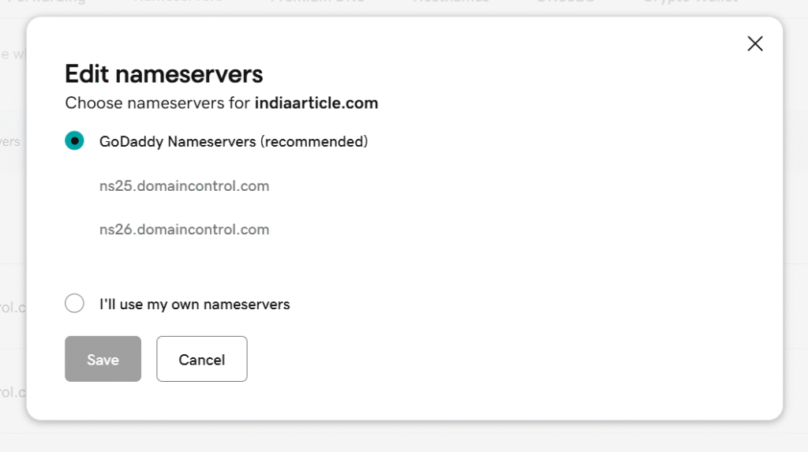Go to the dimmed Premium DNS tab
This screenshot has width=808, height=452.
317,2
